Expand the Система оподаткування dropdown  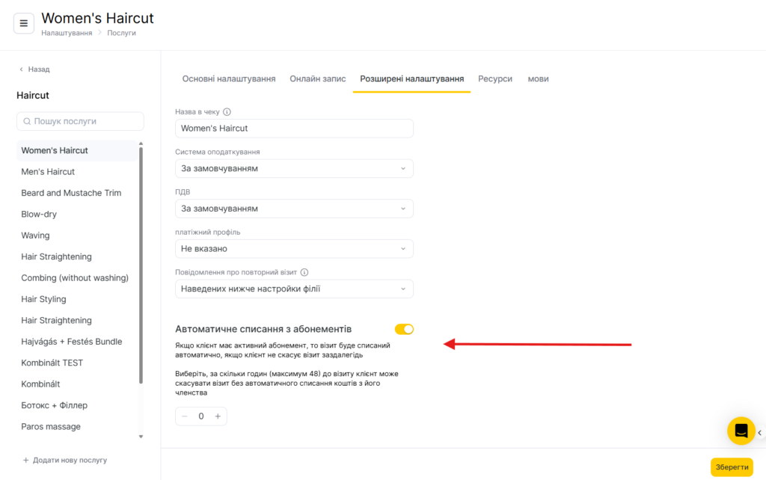294,168
